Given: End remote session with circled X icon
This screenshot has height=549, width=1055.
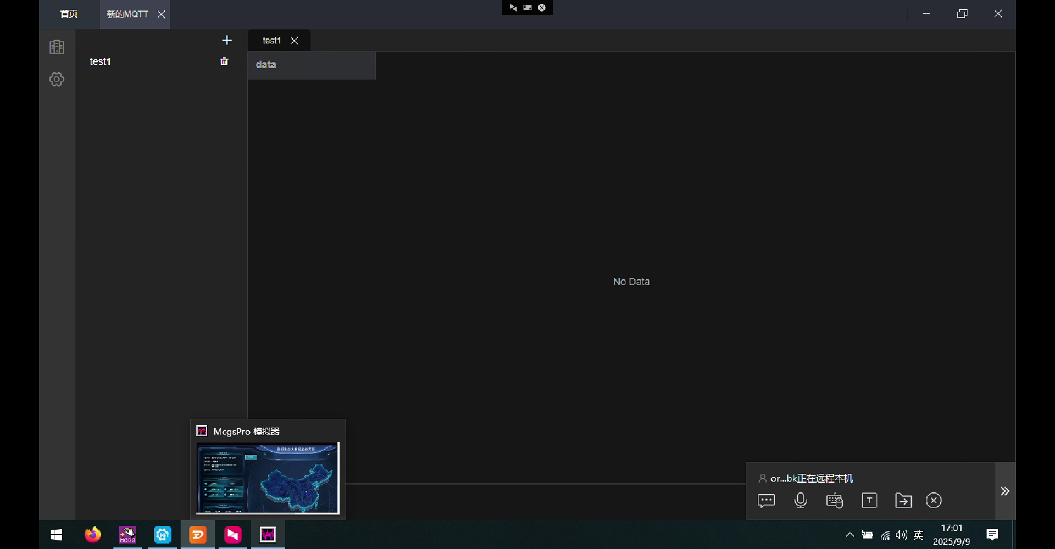Looking at the screenshot, I should point(934,501).
